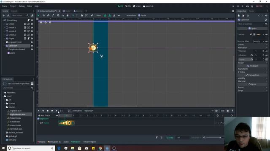Expand the Region section in the Inspector
The height and width of the screenshot is (151, 270).
[252, 63]
